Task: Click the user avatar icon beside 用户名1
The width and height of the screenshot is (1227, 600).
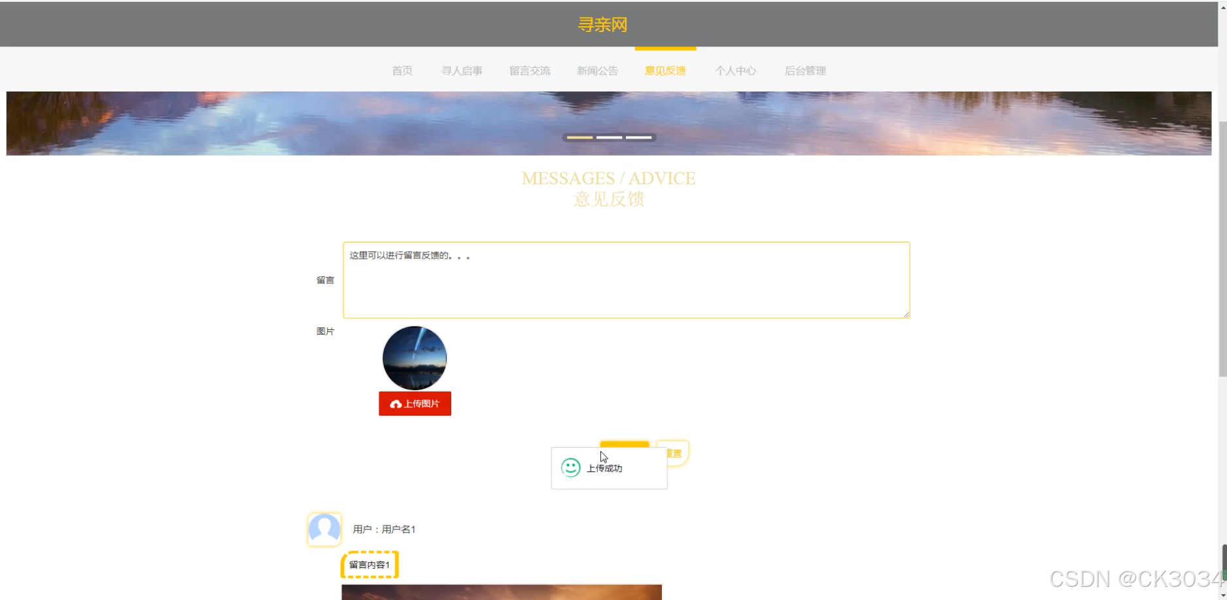Action: 324,529
